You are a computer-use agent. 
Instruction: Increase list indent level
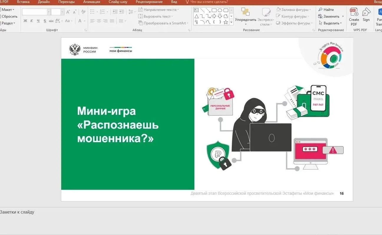[121, 12]
